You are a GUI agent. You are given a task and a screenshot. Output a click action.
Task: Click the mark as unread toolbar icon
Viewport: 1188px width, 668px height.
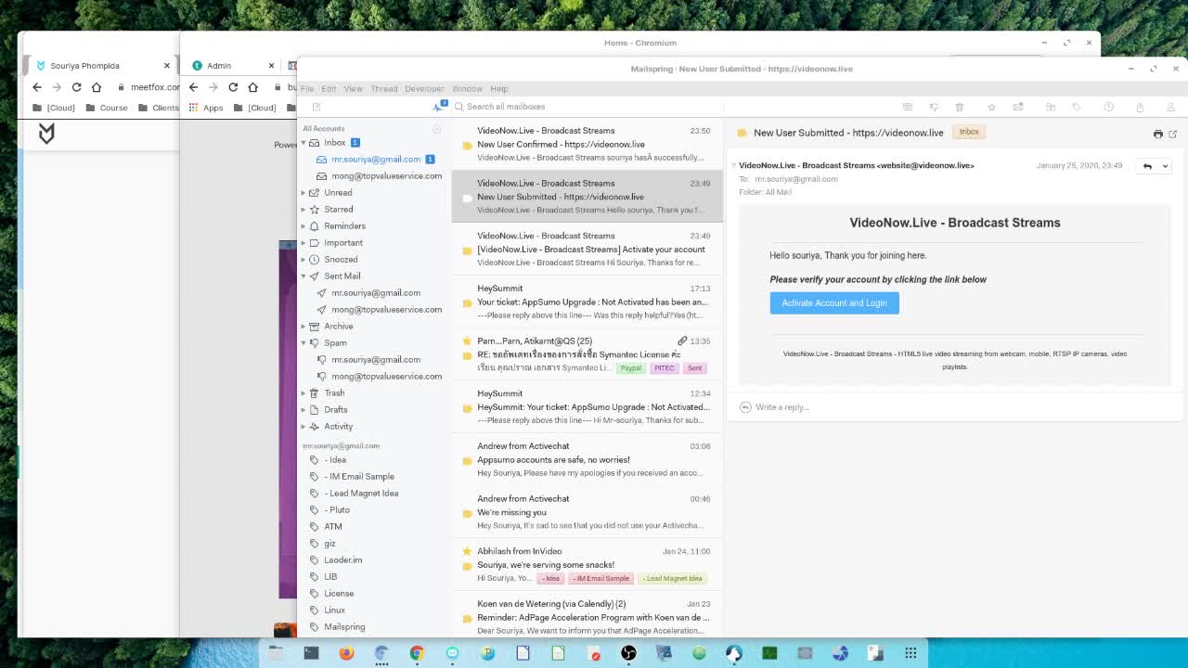pos(1018,107)
